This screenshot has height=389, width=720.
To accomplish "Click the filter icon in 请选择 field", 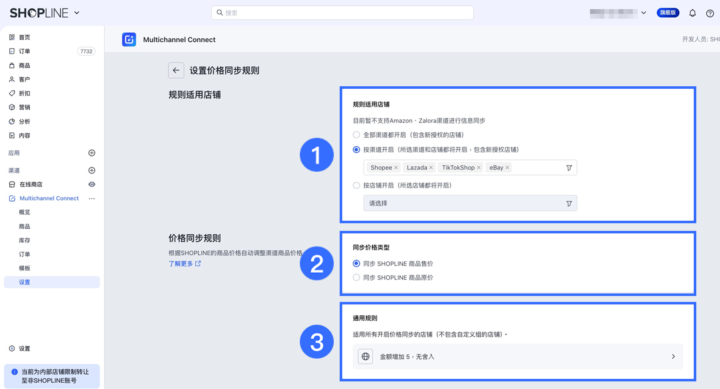I will point(569,203).
